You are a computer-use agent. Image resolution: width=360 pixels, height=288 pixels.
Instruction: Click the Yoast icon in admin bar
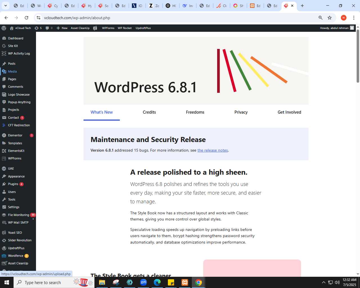[95, 28]
